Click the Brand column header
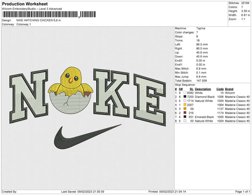The height and width of the screenshot is (195, 252). click(229, 89)
